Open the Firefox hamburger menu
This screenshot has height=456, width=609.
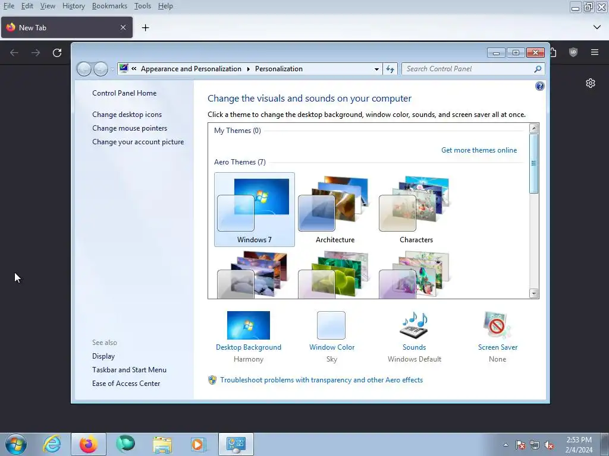tap(595, 52)
